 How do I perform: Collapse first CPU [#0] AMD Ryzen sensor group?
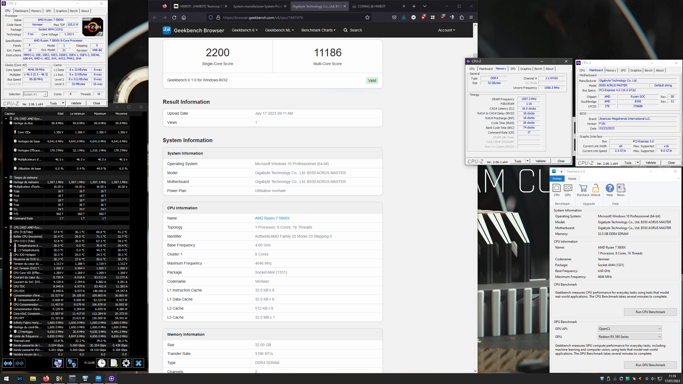click(x=6, y=118)
